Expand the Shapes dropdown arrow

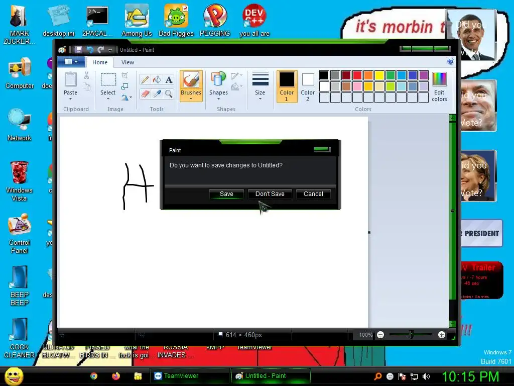[218, 99]
